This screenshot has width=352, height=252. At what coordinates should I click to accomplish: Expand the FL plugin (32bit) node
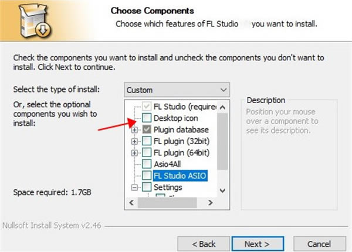coord(135,141)
